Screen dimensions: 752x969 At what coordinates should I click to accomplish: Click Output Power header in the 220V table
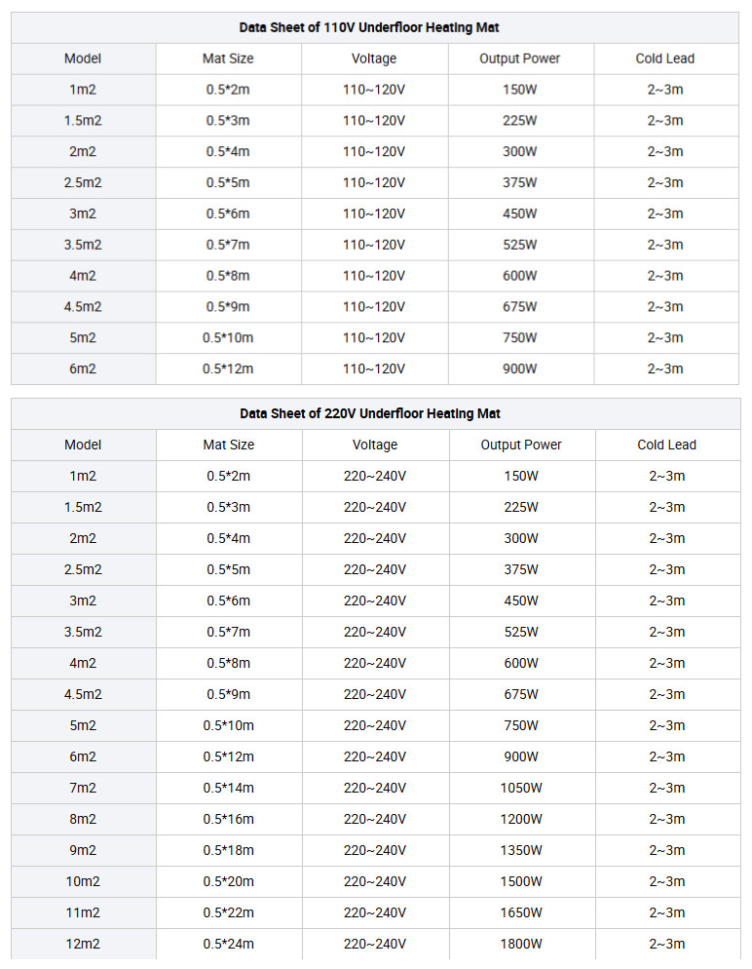(x=521, y=445)
